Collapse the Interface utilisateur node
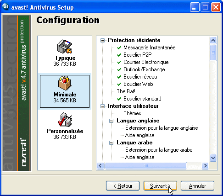The width and height of the screenshot is (223, 196). (x=102, y=106)
